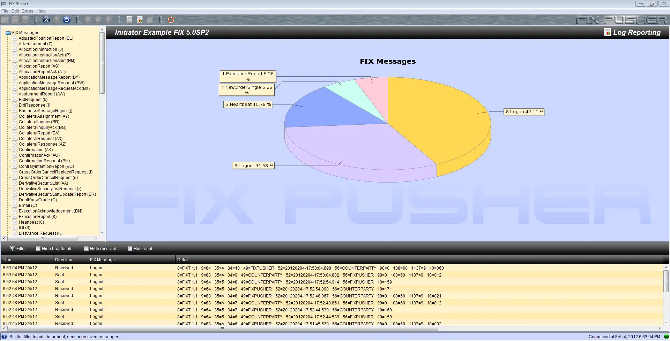The width and height of the screenshot is (670, 341).
Task: Click the greyed-out floppy disk save icon
Action: click(25, 20)
